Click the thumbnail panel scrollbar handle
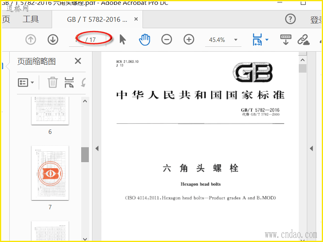 pos(85,154)
